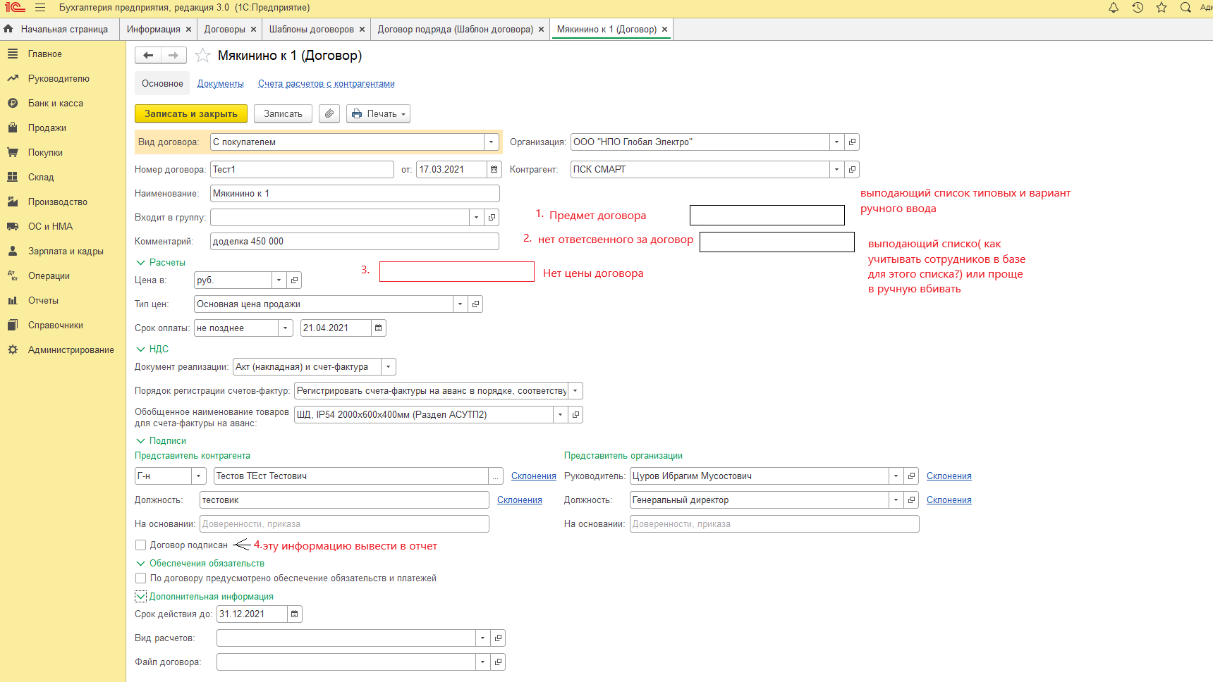This screenshot has width=1213, height=682.
Task: Click the search magnifier icon in title bar
Action: pyautogui.click(x=1185, y=8)
